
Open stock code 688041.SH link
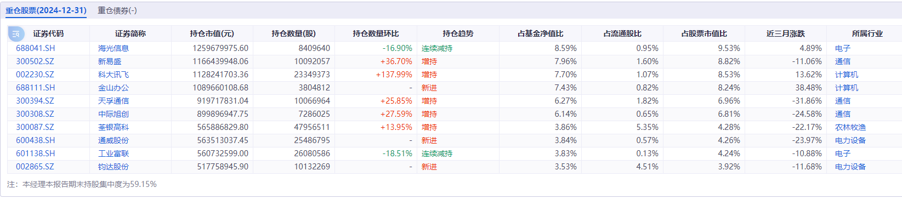(x=35, y=48)
